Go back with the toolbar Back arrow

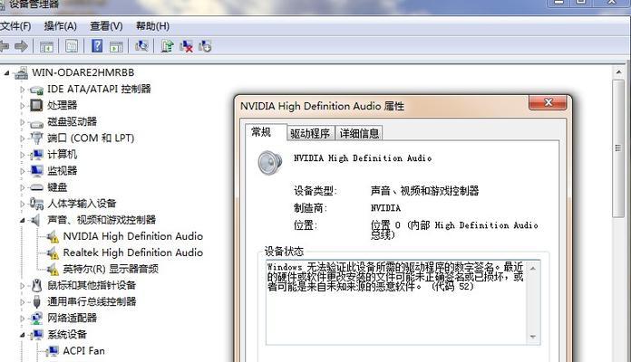click(x=4, y=46)
